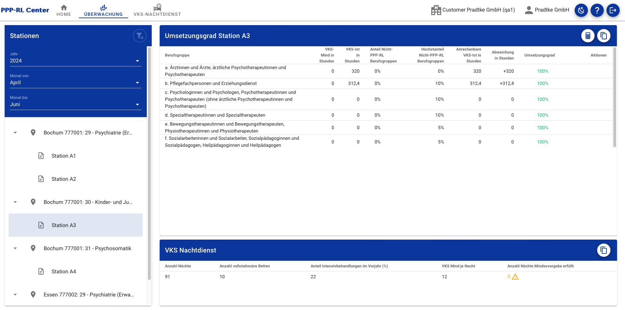Click the +312,4 deviation value
The width and height of the screenshot is (625, 310).
click(x=507, y=83)
